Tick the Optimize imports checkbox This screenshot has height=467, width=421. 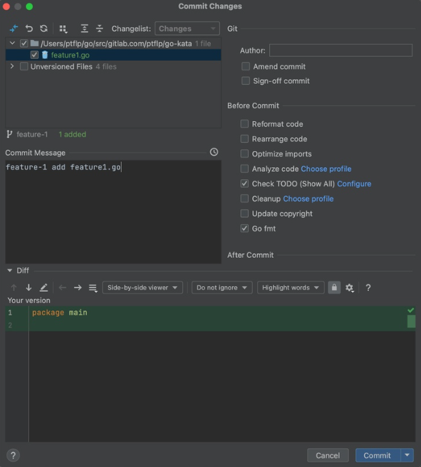[245, 154]
